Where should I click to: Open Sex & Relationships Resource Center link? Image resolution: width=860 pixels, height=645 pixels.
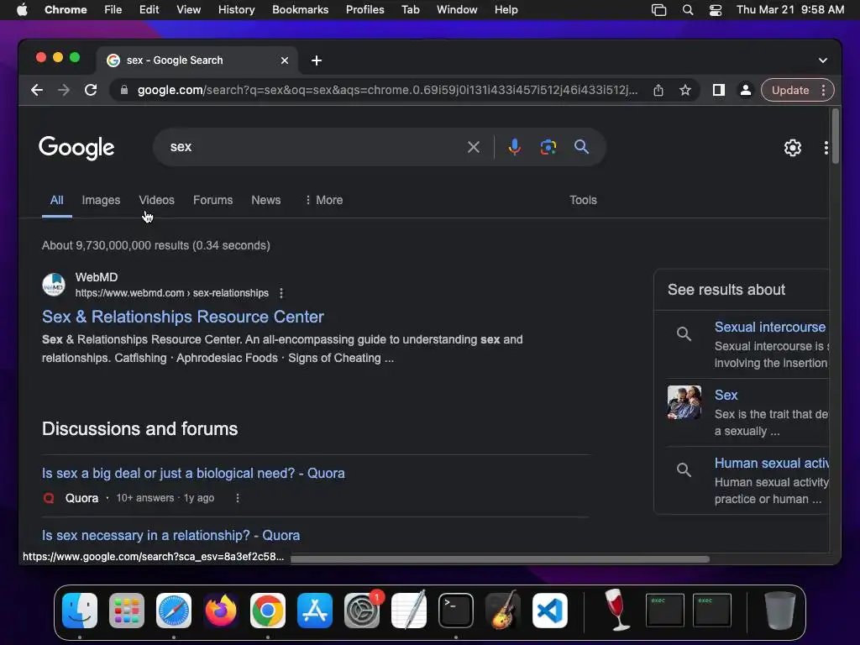tap(182, 317)
